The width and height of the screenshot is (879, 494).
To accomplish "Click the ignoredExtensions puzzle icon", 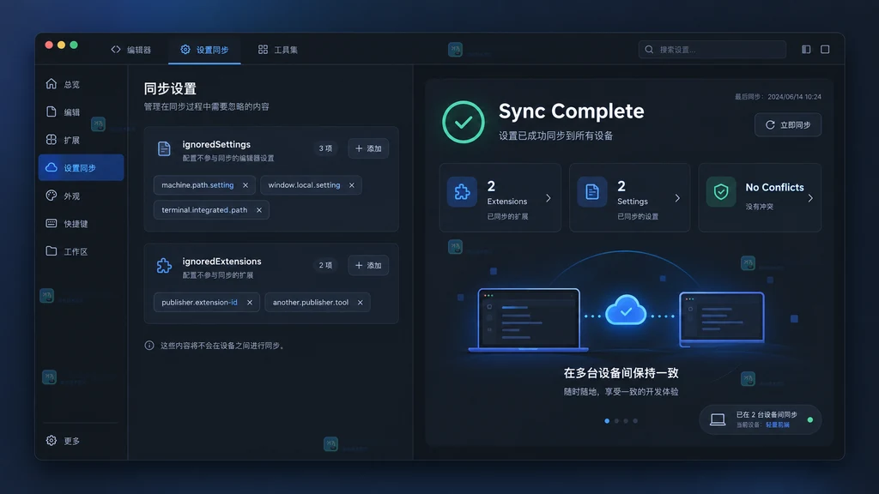I will coord(164,266).
